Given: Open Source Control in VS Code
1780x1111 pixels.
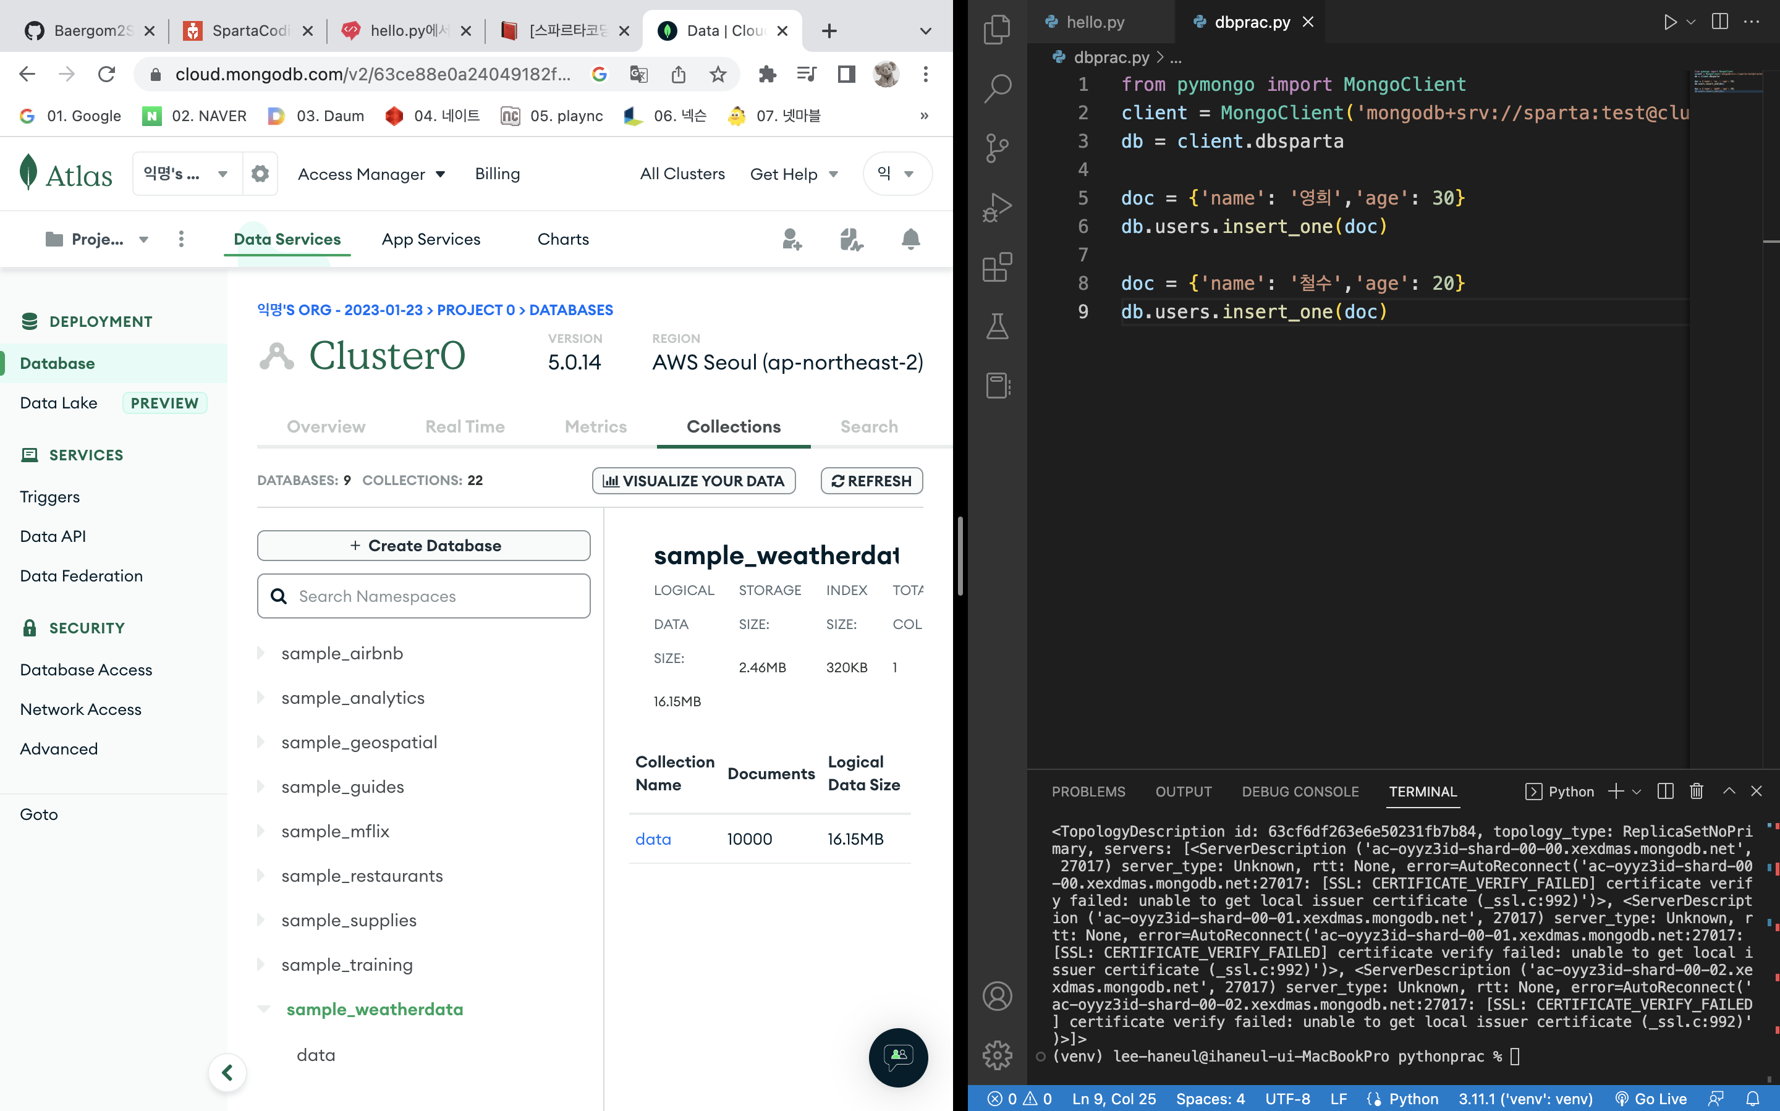Looking at the screenshot, I should pos(996,148).
